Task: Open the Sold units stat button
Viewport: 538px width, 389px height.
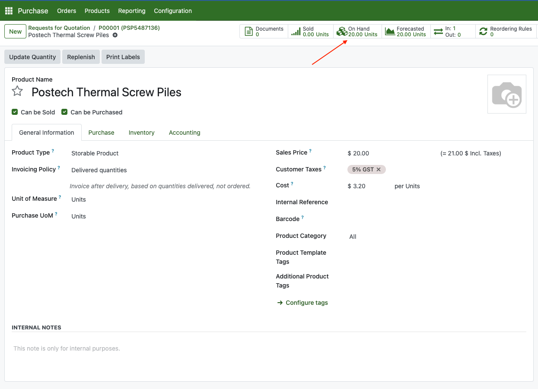Action: tap(310, 32)
